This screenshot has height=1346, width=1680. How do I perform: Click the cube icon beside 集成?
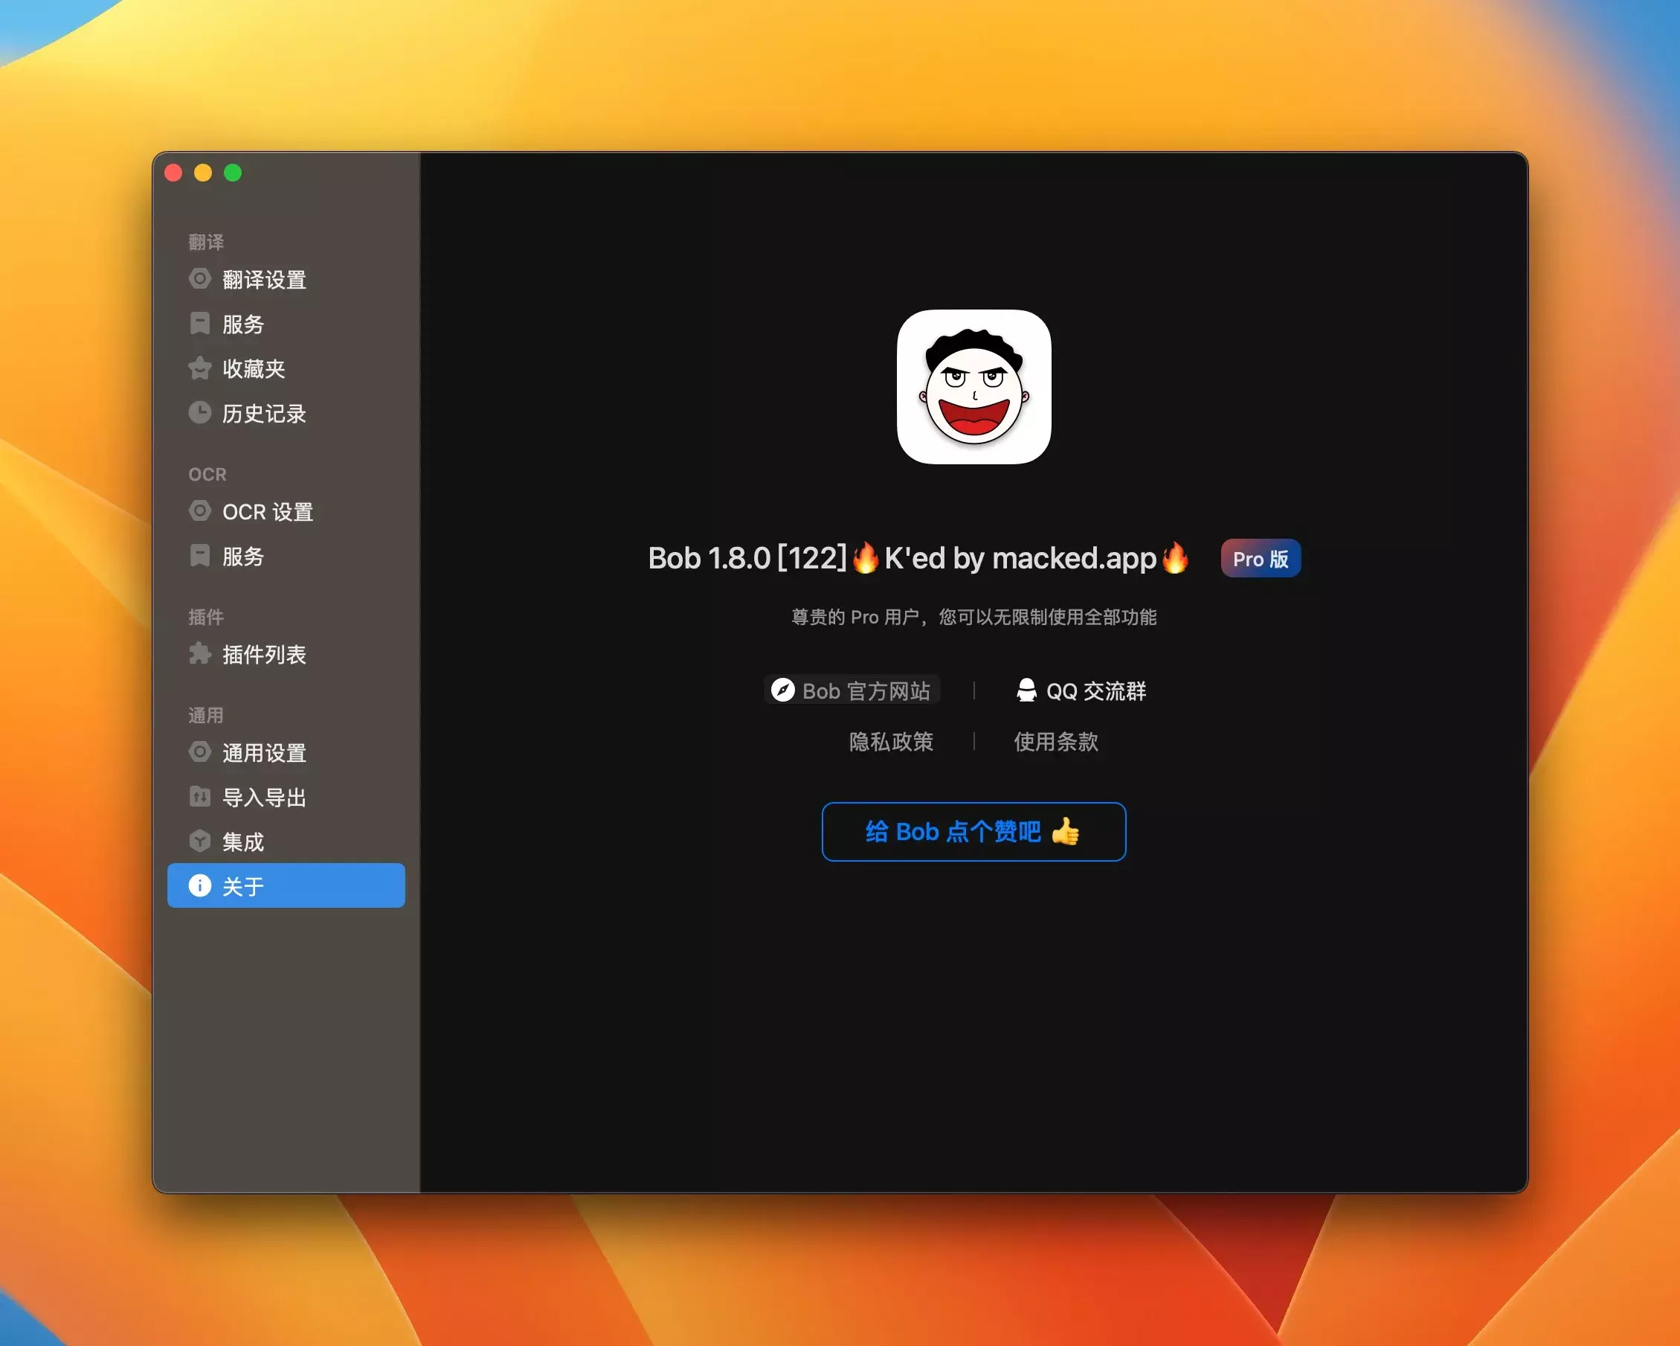199,841
